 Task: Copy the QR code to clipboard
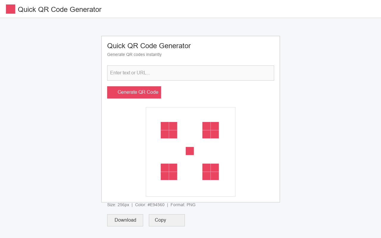coord(167,220)
